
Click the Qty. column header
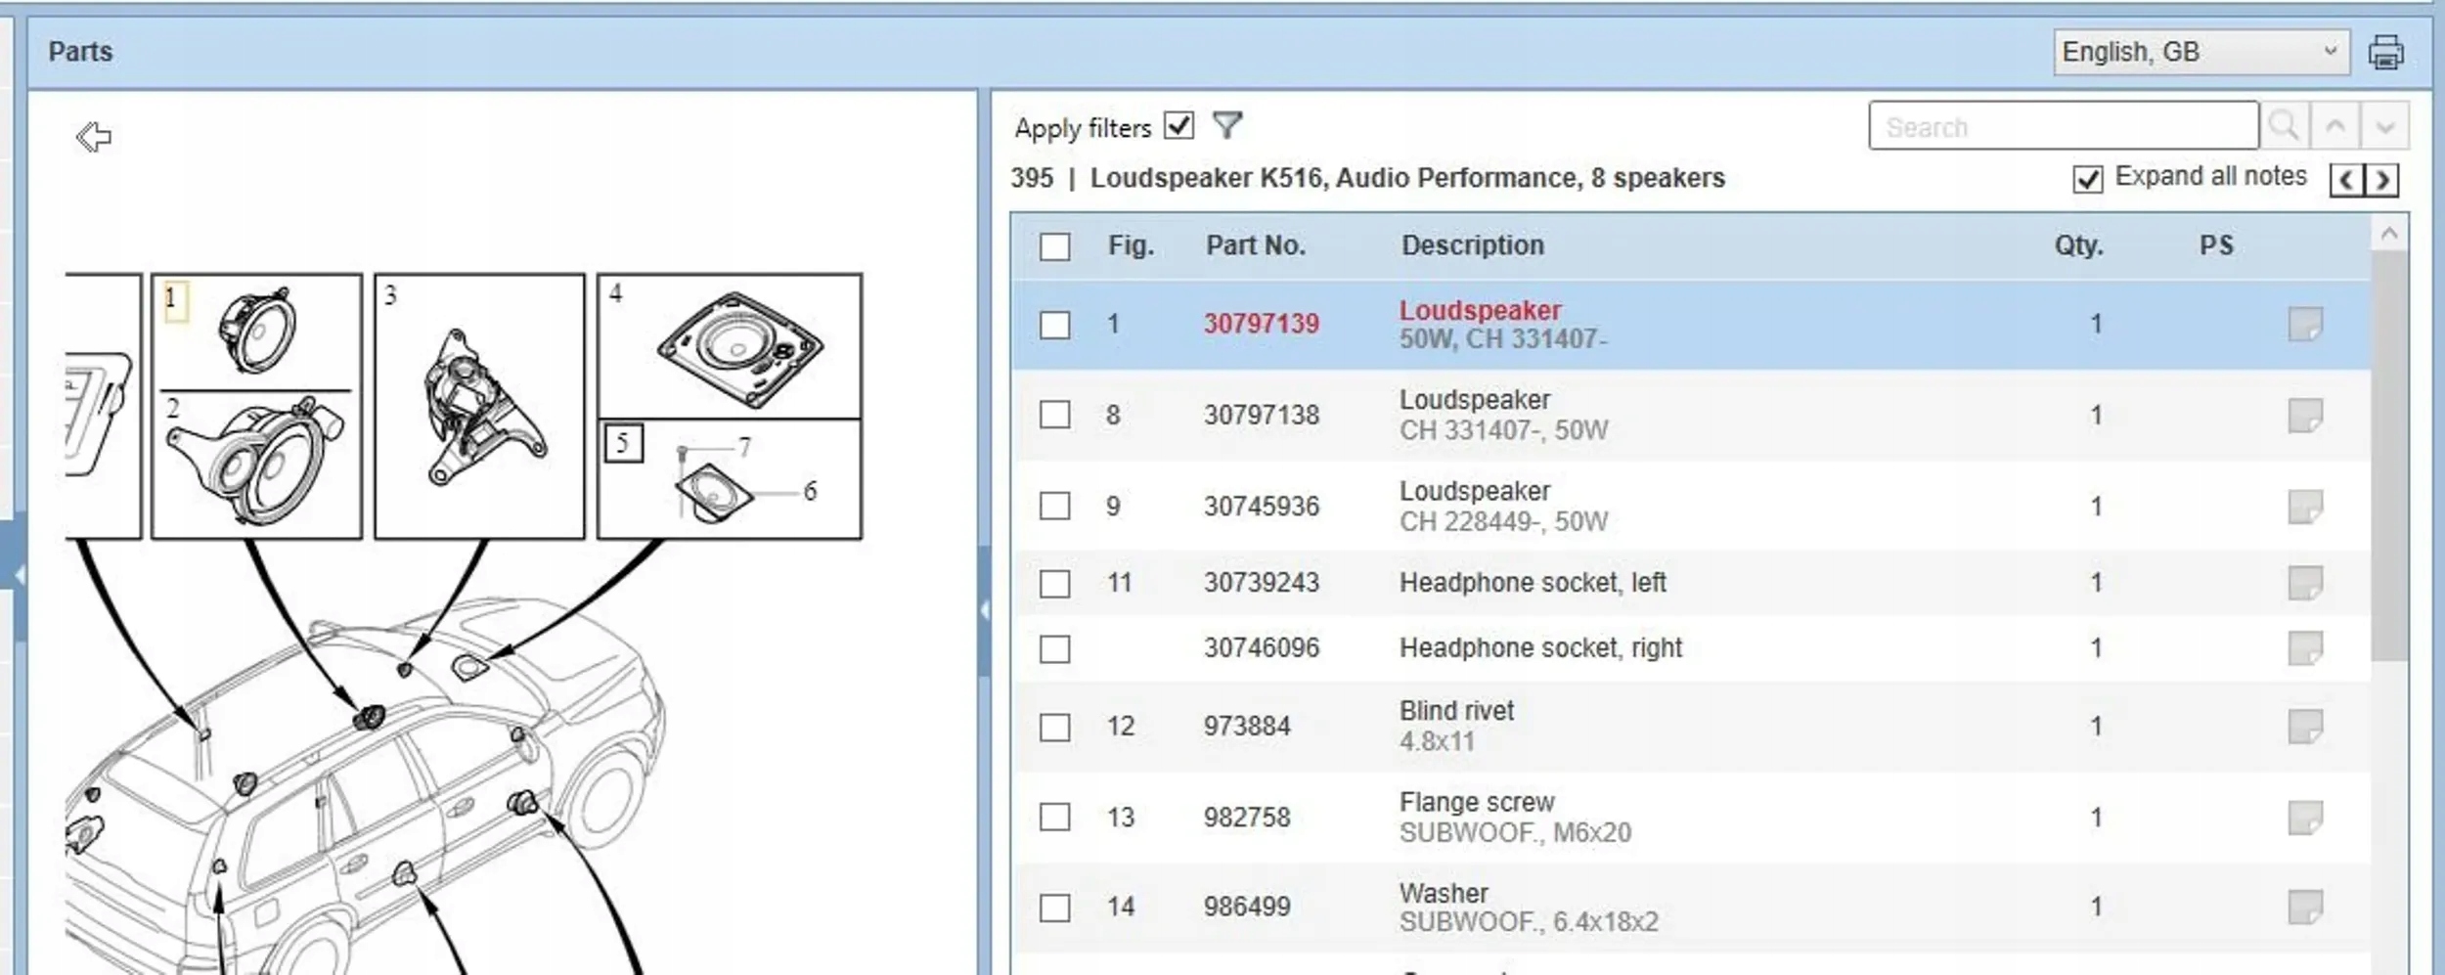[x=2078, y=245]
